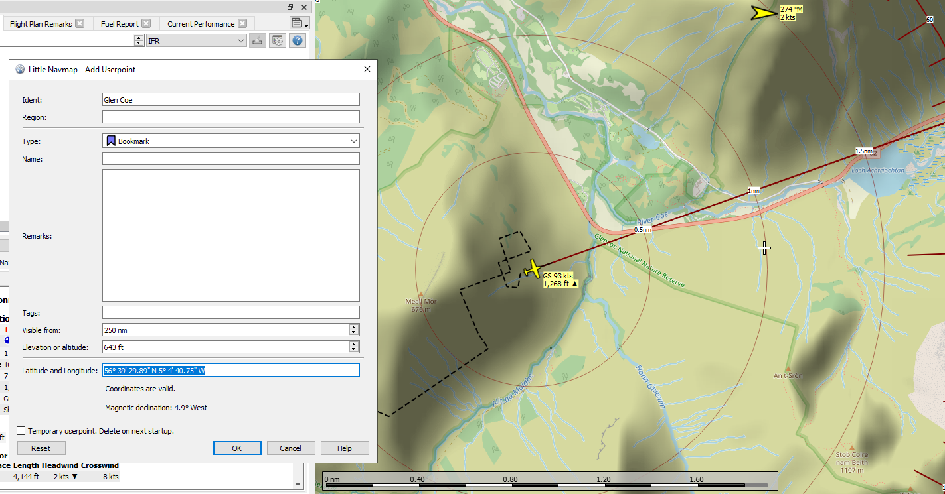Click the Ident field containing Glen Coe
The image size is (945, 494).
click(x=230, y=99)
